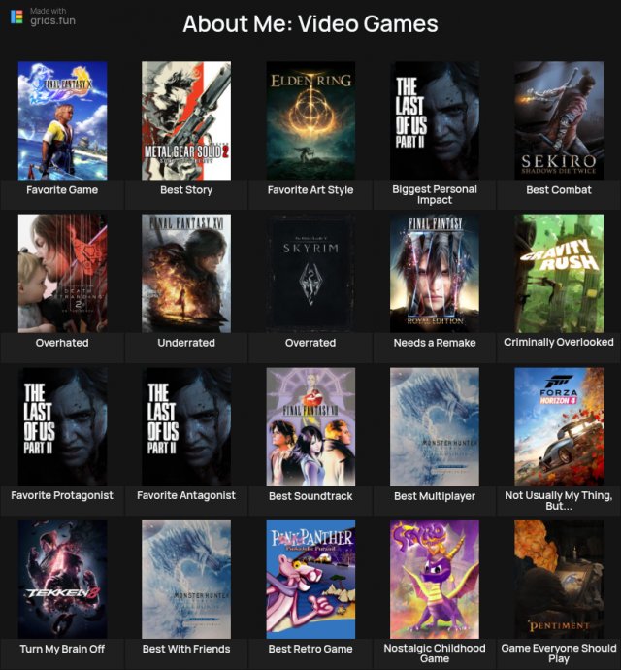The height and width of the screenshot is (670, 621).
Task: Select the Final Fantasy X cover image
Action: 62,120
